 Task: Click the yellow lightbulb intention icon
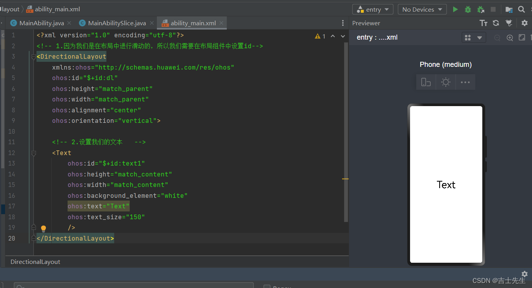[x=43, y=229]
